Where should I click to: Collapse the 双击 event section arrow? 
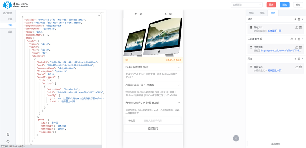[x=303, y=59]
